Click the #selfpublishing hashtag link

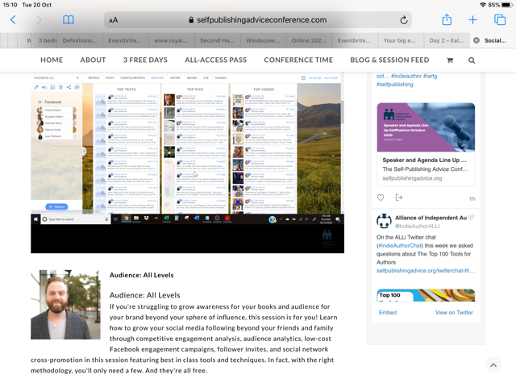[x=395, y=84]
